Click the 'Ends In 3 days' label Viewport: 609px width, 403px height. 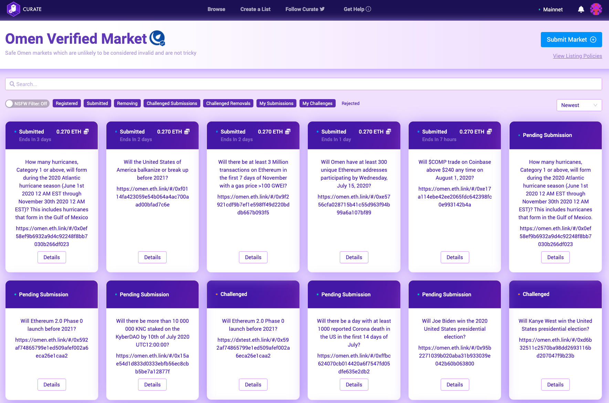[35, 139]
